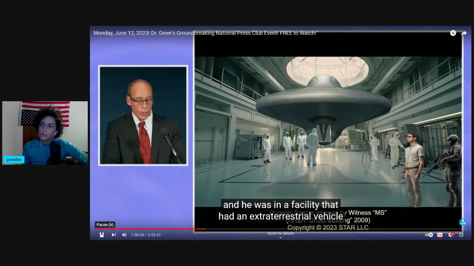Image resolution: width=474 pixels, height=266 pixels.
Task: Open the video title link
Action: pyautogui.click(x=206, y=33)
